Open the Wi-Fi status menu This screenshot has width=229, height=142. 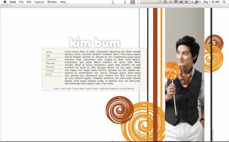(x=176, y=2)
